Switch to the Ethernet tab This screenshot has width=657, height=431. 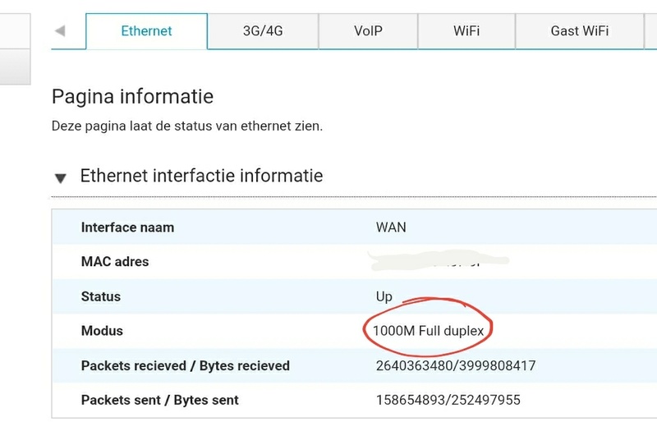point(146,31)
